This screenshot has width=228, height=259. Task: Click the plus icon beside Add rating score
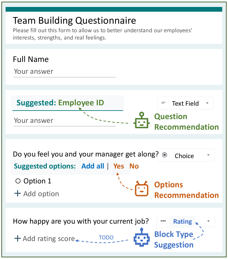(18, 238)
